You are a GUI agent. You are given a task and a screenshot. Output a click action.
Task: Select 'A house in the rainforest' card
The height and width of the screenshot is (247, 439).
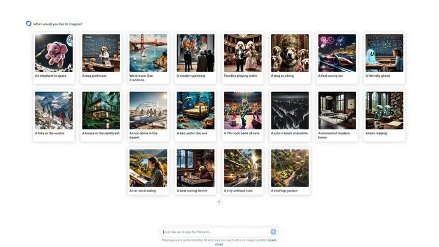point(101,115)
